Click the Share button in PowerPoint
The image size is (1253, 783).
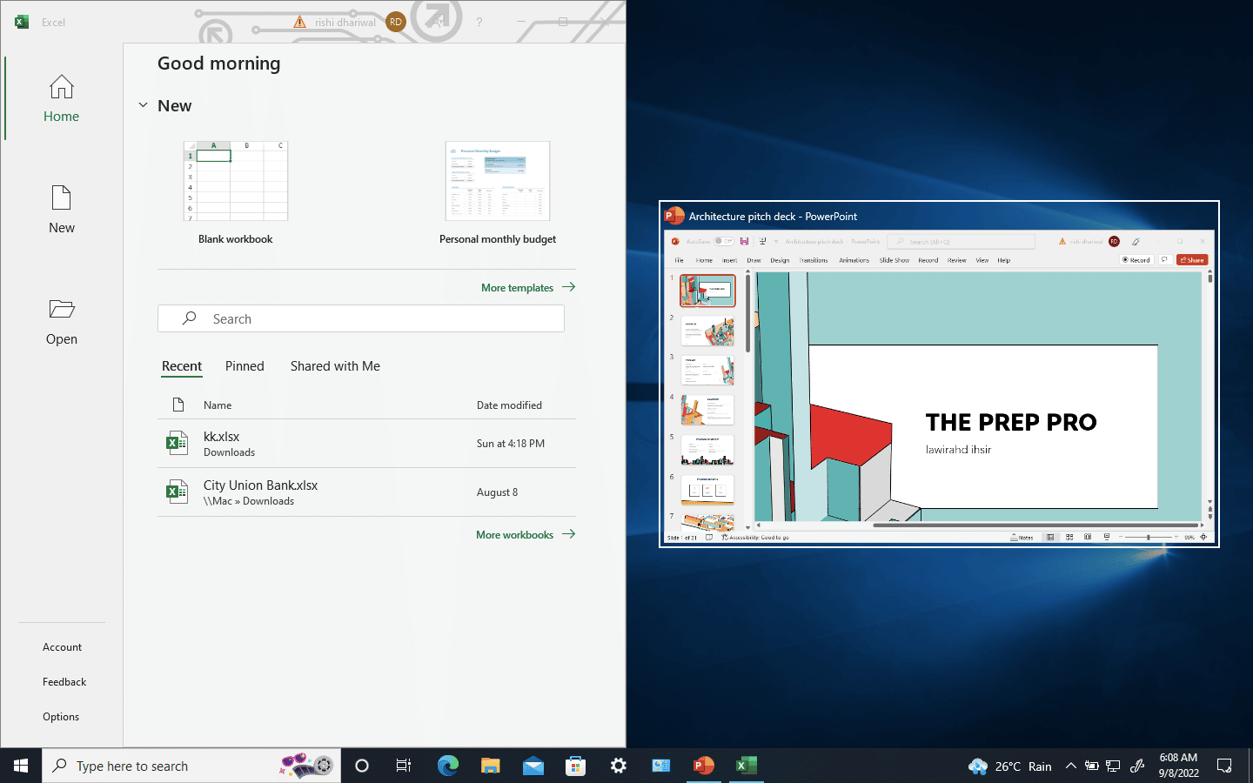pos(1192,260)
